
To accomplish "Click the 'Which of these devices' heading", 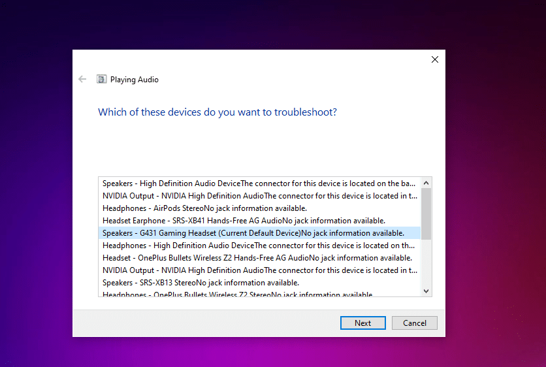I will (217, 112).
